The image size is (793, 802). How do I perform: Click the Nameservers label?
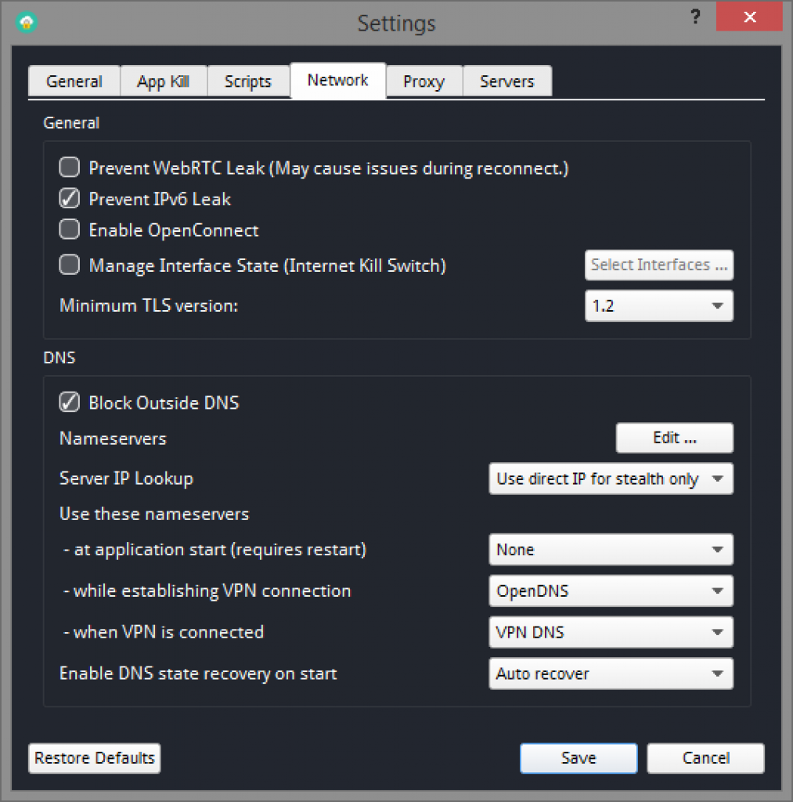pos(113,439)
